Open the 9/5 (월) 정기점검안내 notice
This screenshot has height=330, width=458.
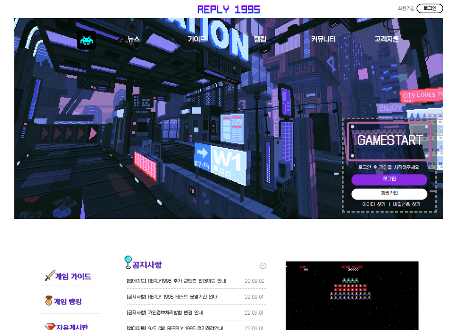175,328
